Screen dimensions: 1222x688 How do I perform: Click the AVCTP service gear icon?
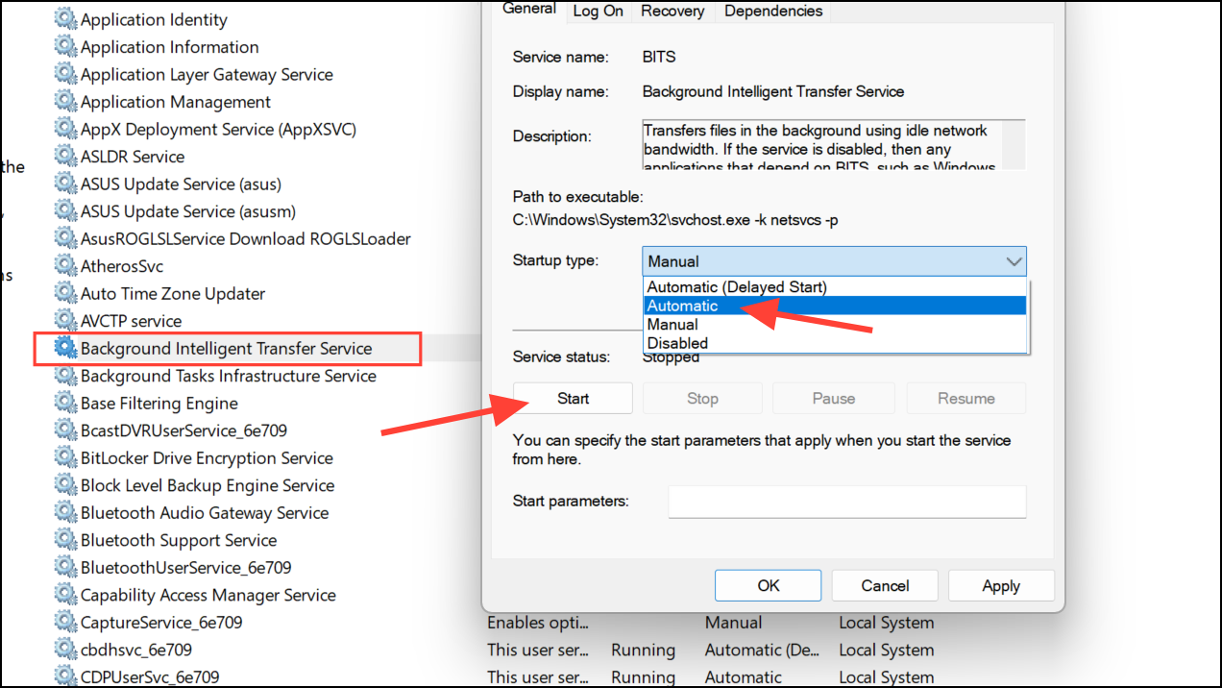tap(65, 321)
